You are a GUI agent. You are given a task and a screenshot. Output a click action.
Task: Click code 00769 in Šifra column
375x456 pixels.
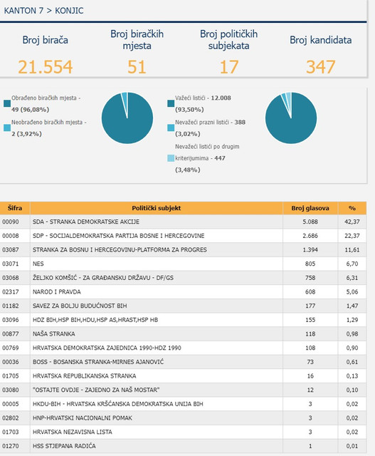[x=11, y=348]
